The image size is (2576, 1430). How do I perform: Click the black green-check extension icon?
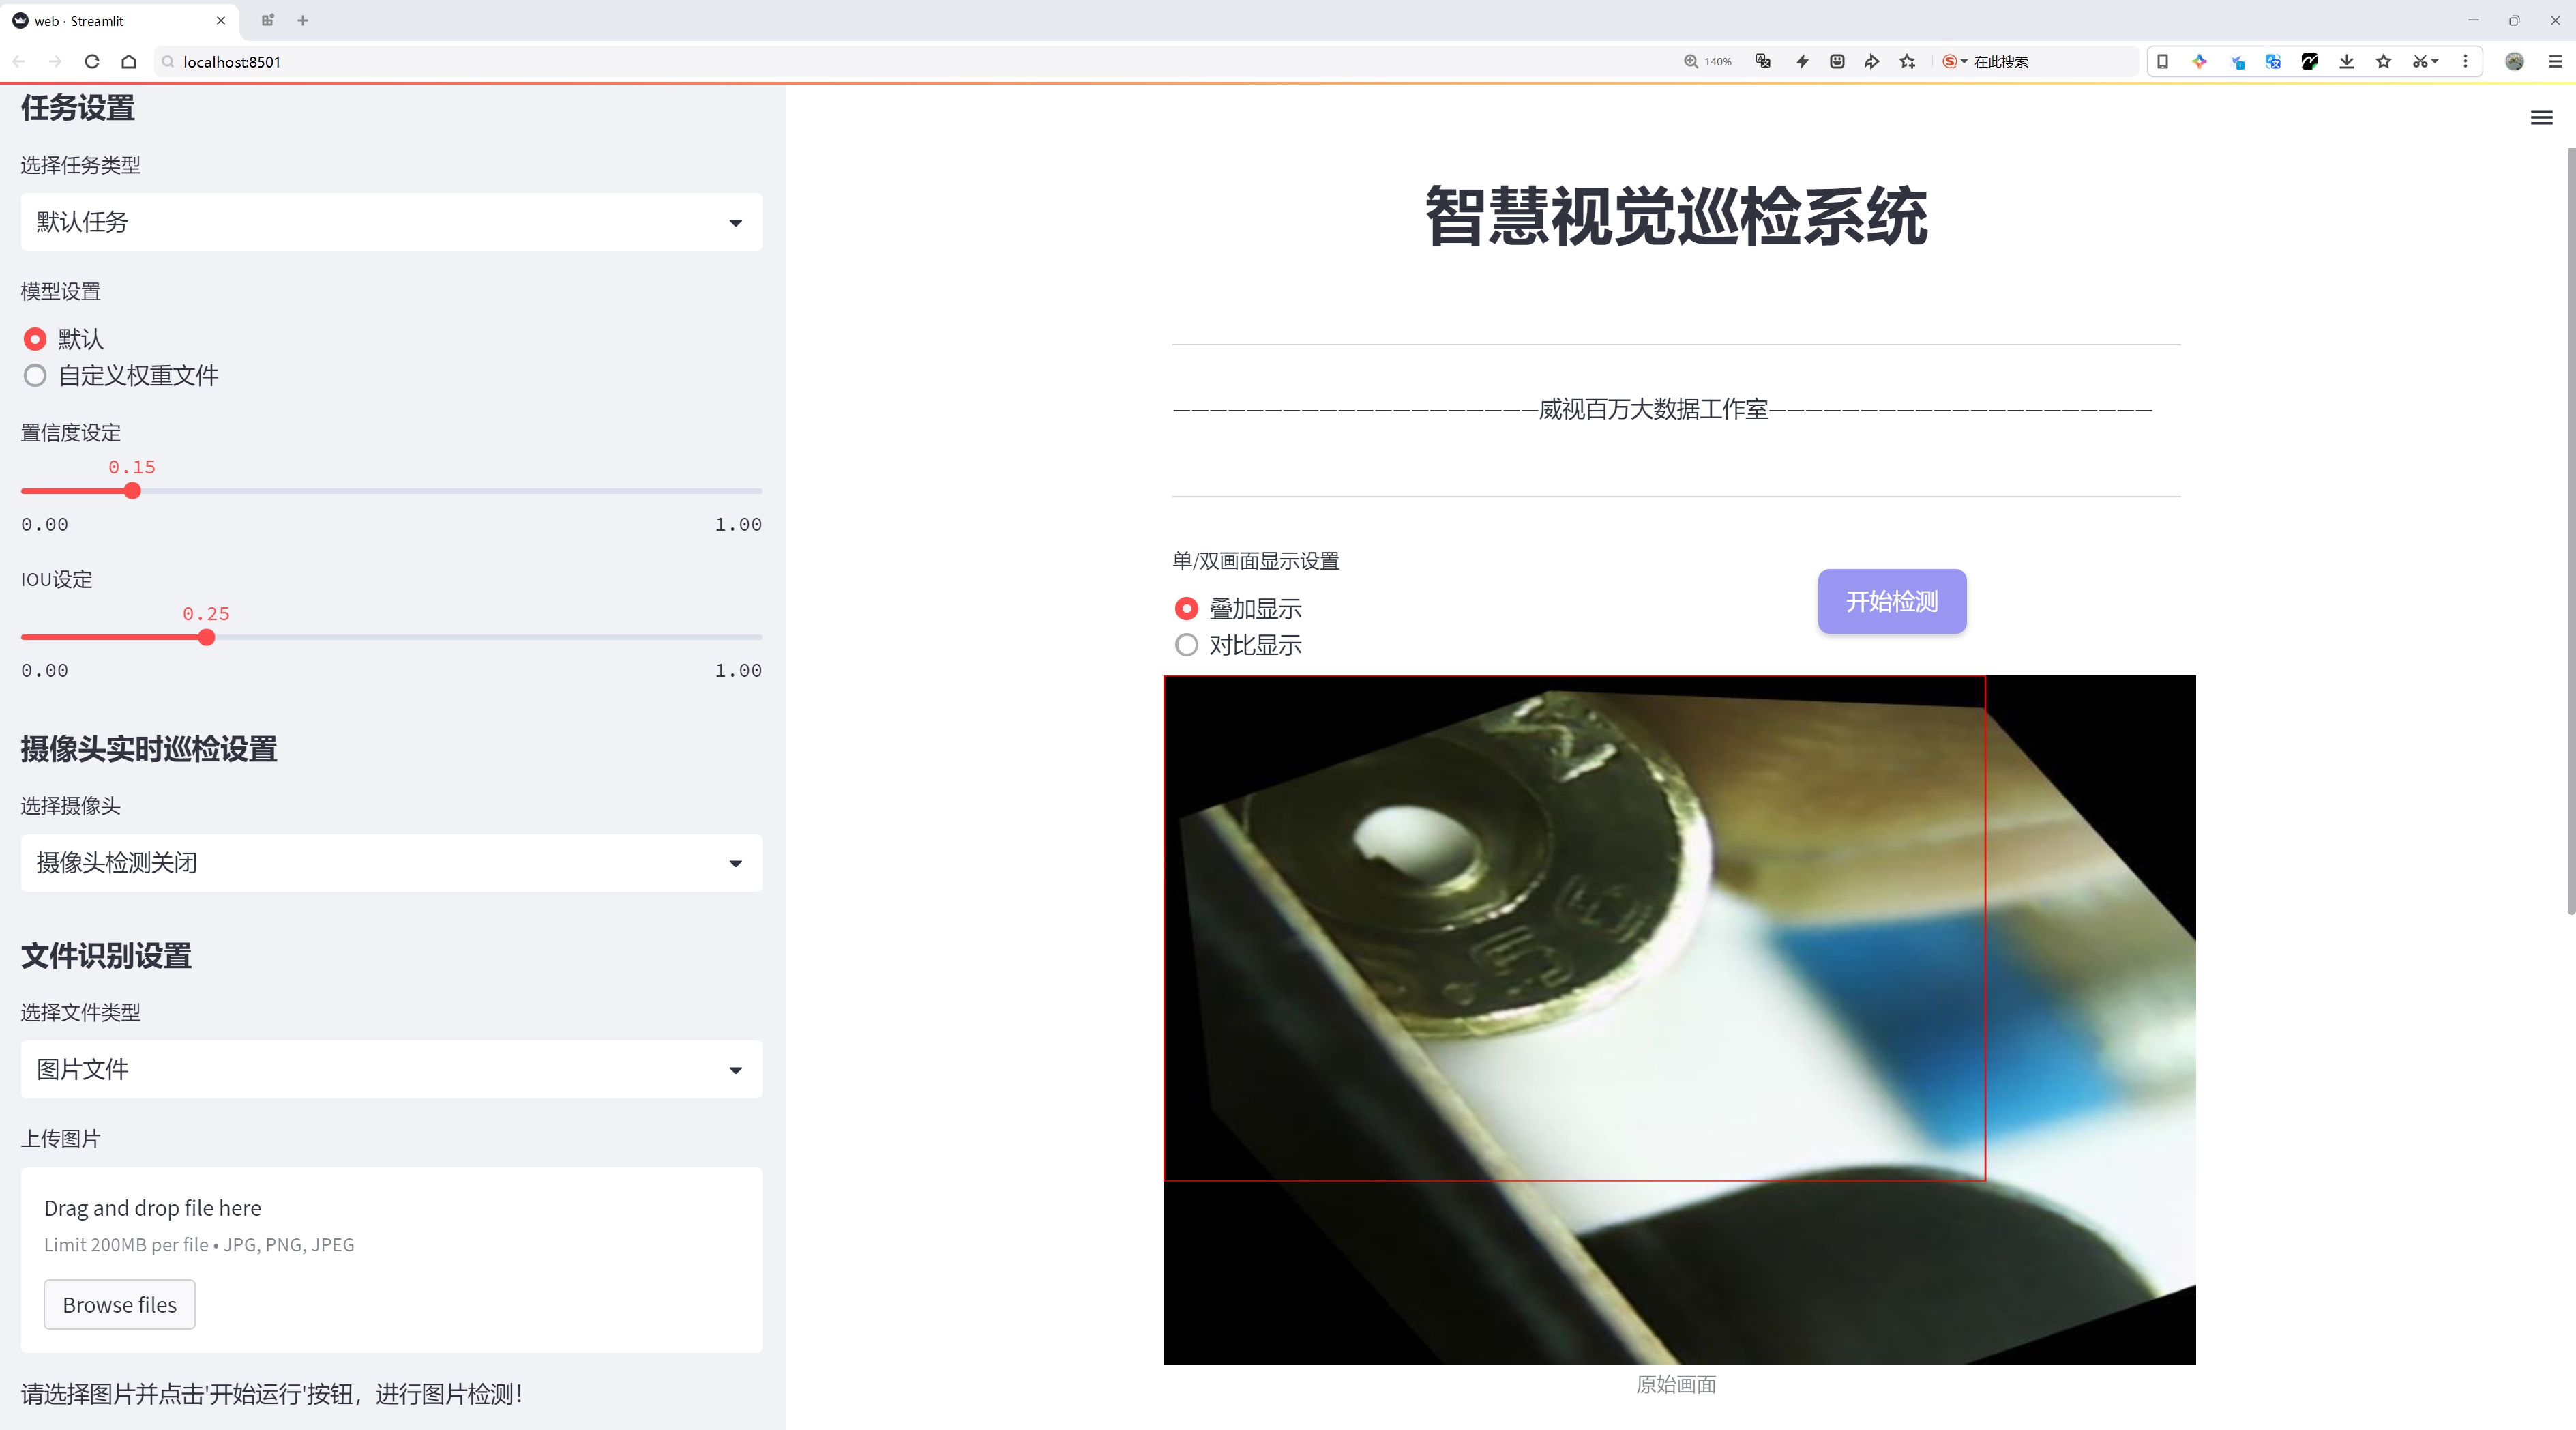coord(2310,62)
